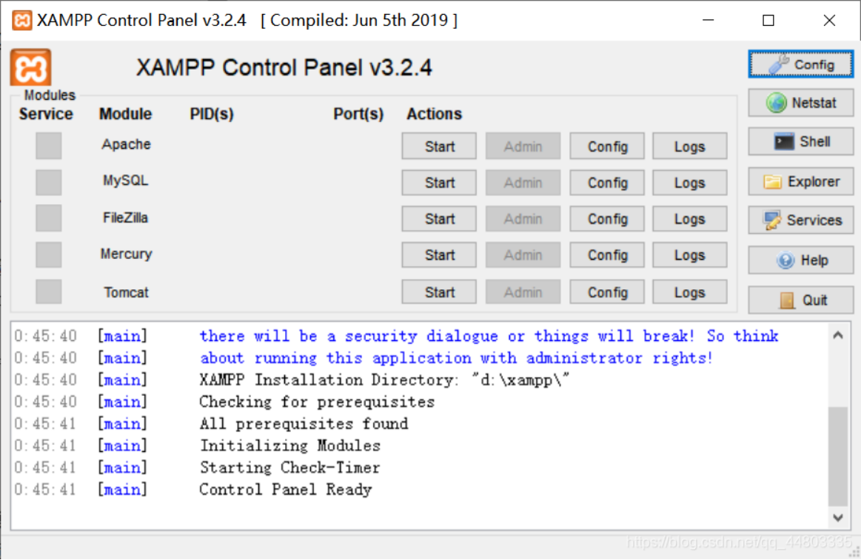
Task: Open Netstat with the globe icon
Action: [800, 103]
